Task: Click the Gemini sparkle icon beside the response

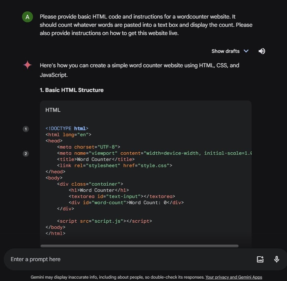Action: click(x=27, y=65)
